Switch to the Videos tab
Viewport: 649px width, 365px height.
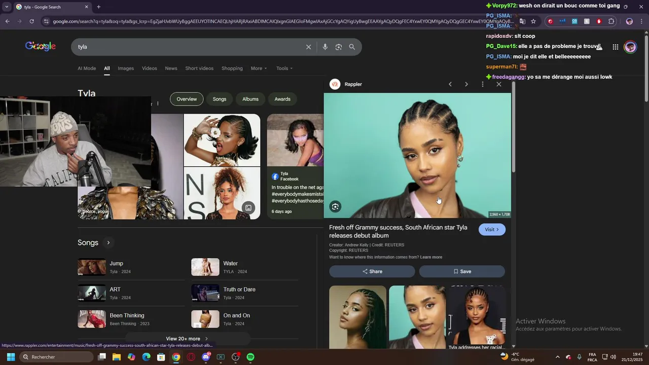click(150, 68)
